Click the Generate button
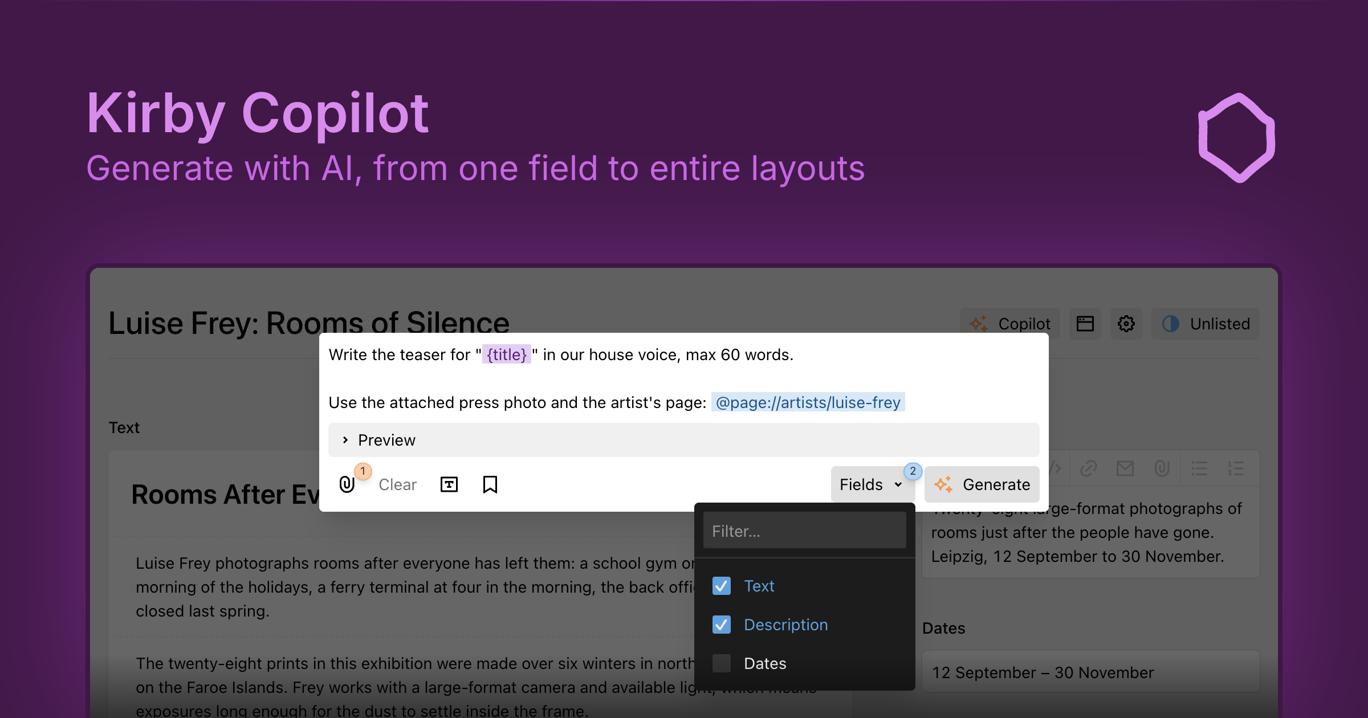This screenshot has width=1368, height=718. (x=982, y=484)
